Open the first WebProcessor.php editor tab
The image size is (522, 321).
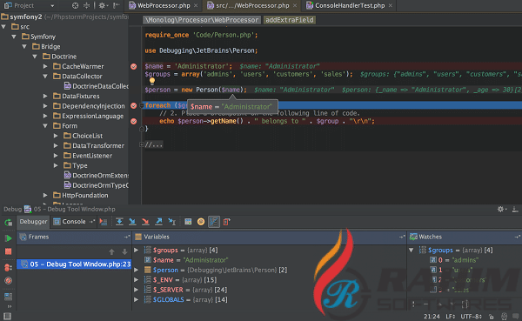coord(164,6)
